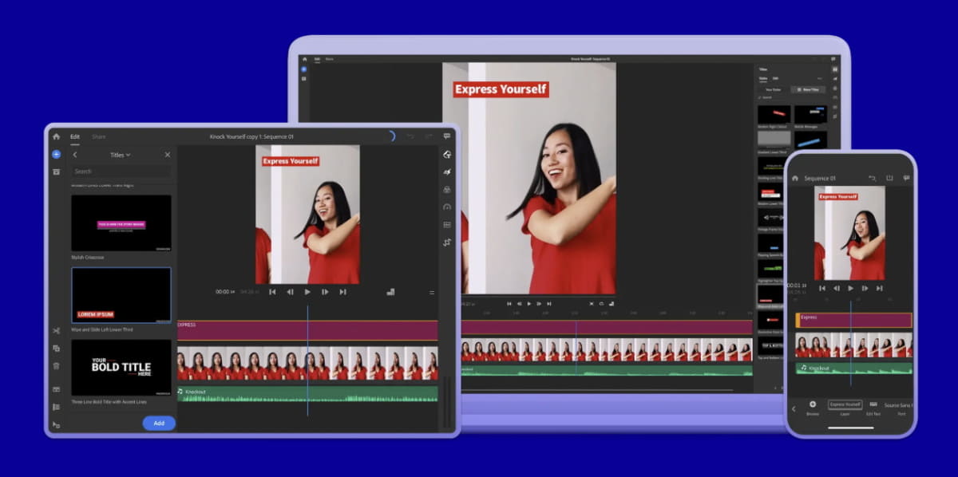Click the Add button on tablet
Screen dimensions: 958x477
pyautogui.click(x=159, y=423)
